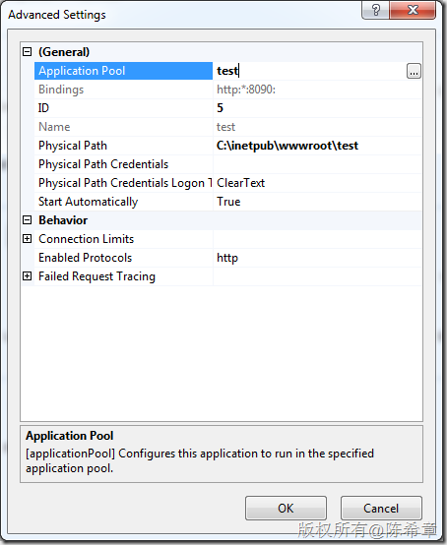Screen dimensions: 447x545
Task: Select the Bindings property row
Action: (x=227, y=90)
